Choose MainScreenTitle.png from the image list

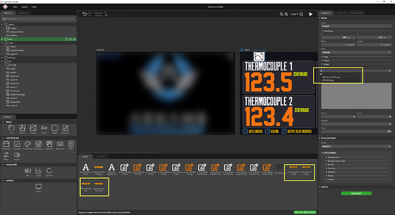point(331,77)
